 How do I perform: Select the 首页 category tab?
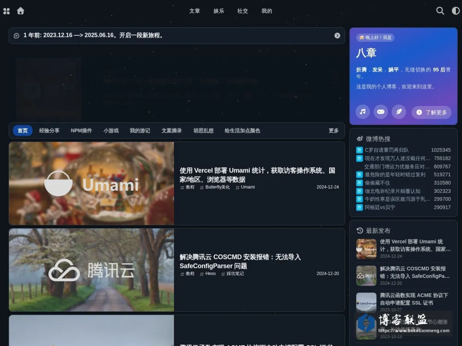(x=23, y=131)
